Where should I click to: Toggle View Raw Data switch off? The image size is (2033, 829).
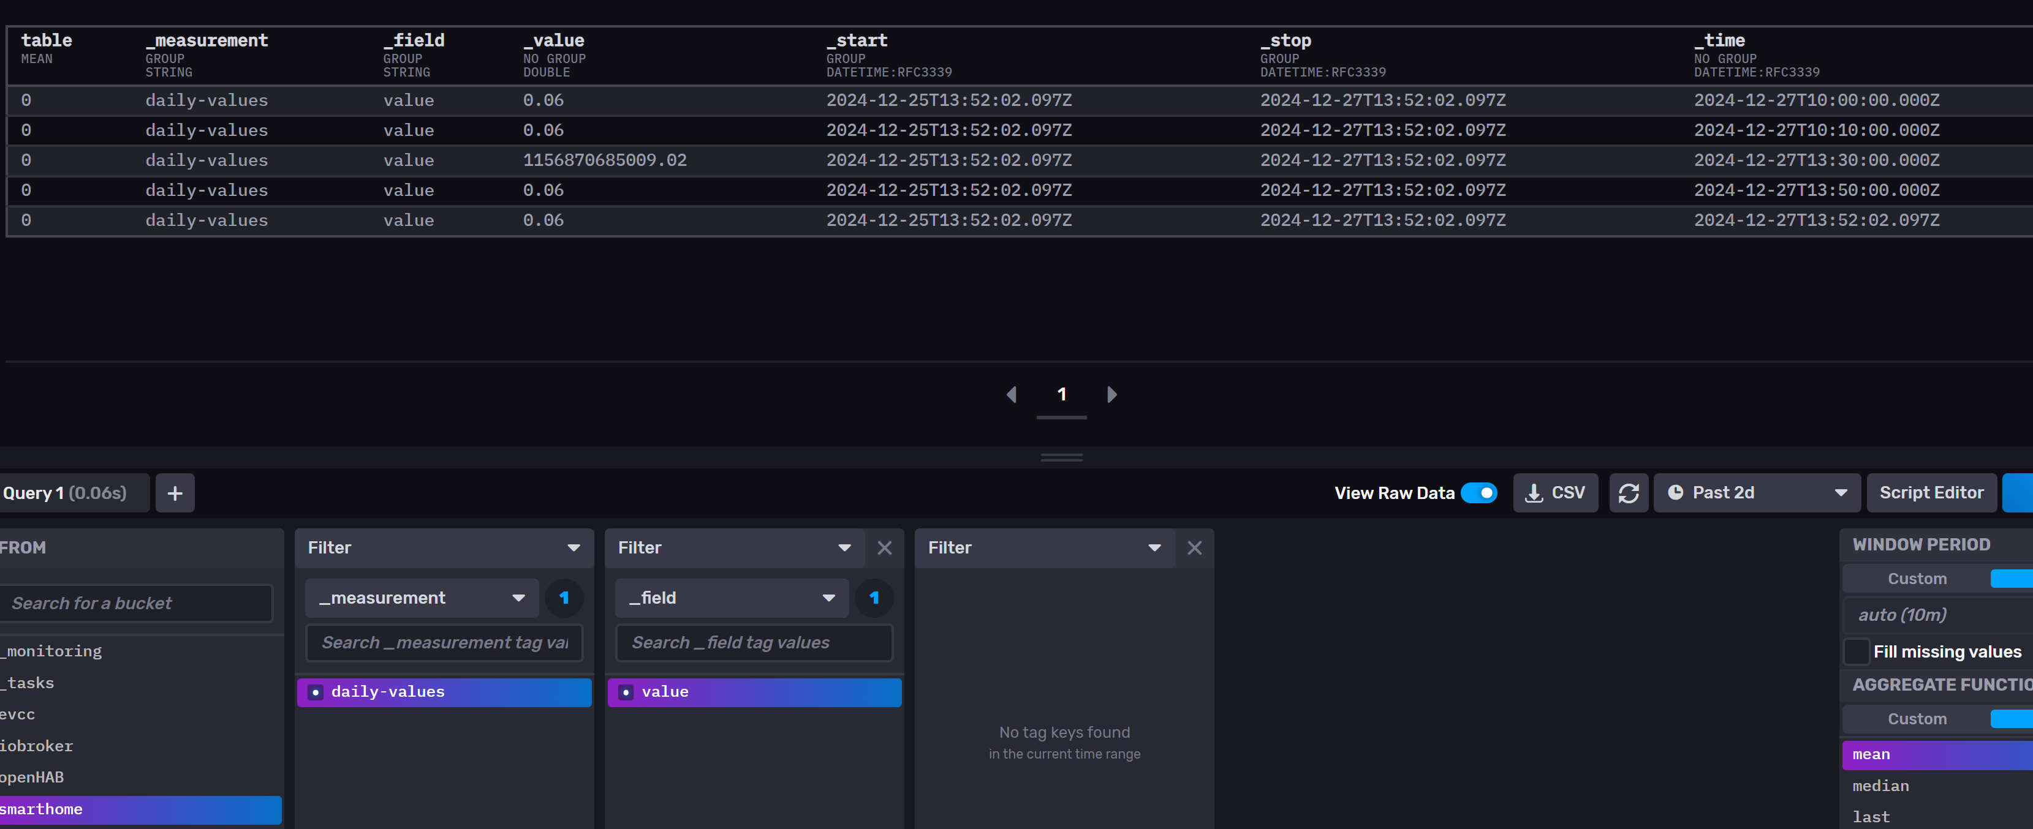coord(1478,493)
